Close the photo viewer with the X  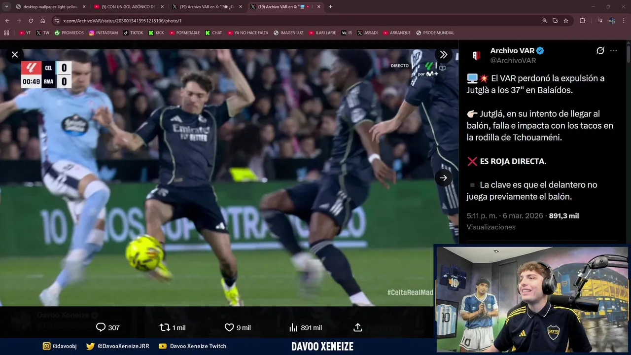(15, 55)
